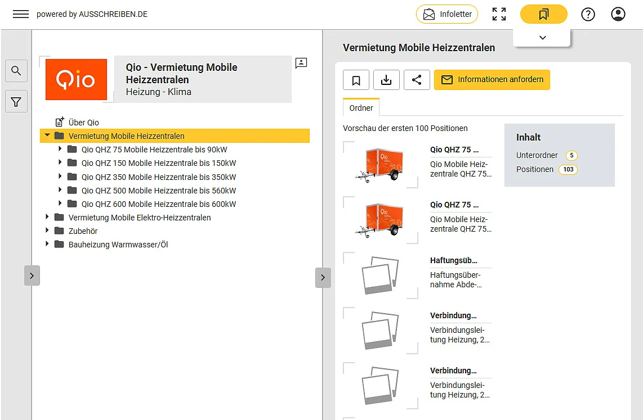The image size is (643, 420).
Task: Expand Qio QHZ 150 folder arrow
Action: click(x=60, y=162)
